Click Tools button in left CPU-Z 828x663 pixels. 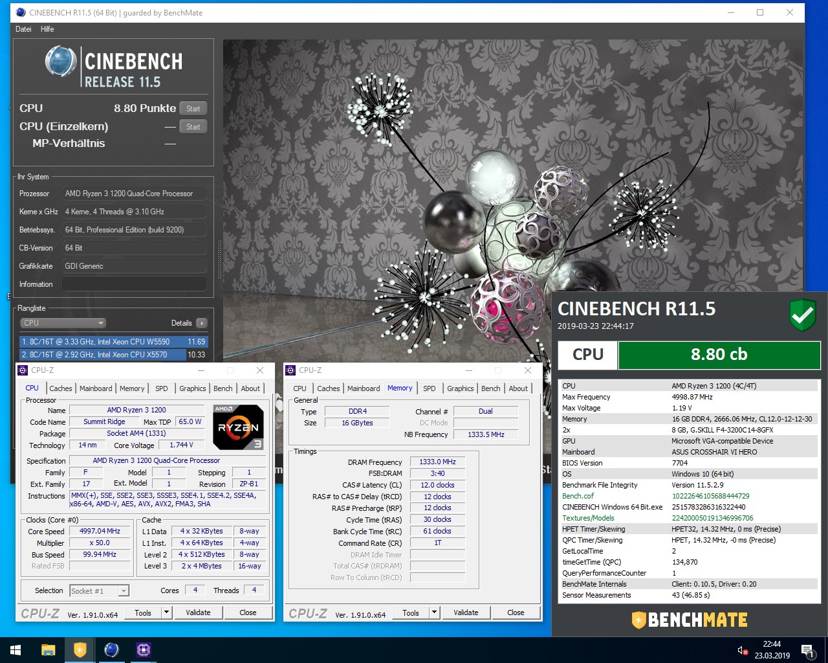tap(143, 612)
